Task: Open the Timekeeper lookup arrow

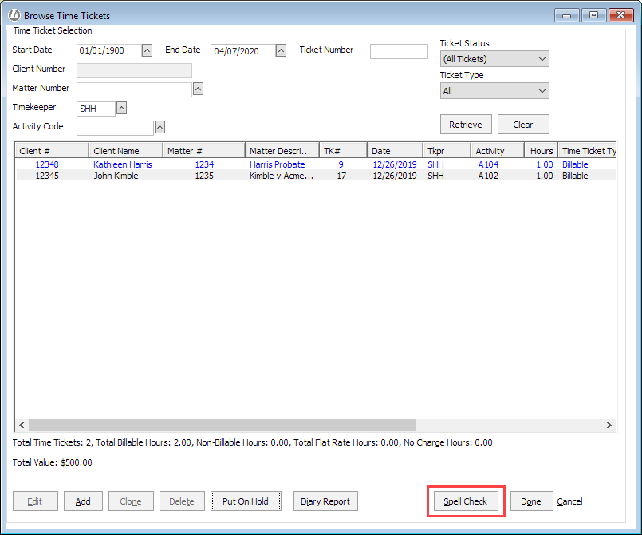Action: [121, 109]
